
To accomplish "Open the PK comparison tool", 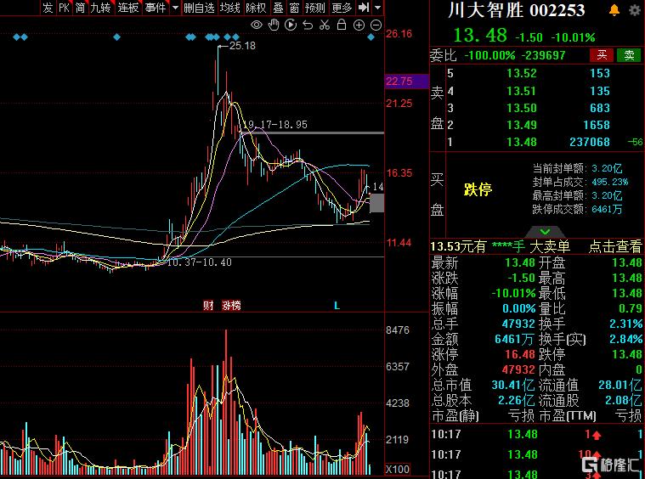I will tap(65, 8).
